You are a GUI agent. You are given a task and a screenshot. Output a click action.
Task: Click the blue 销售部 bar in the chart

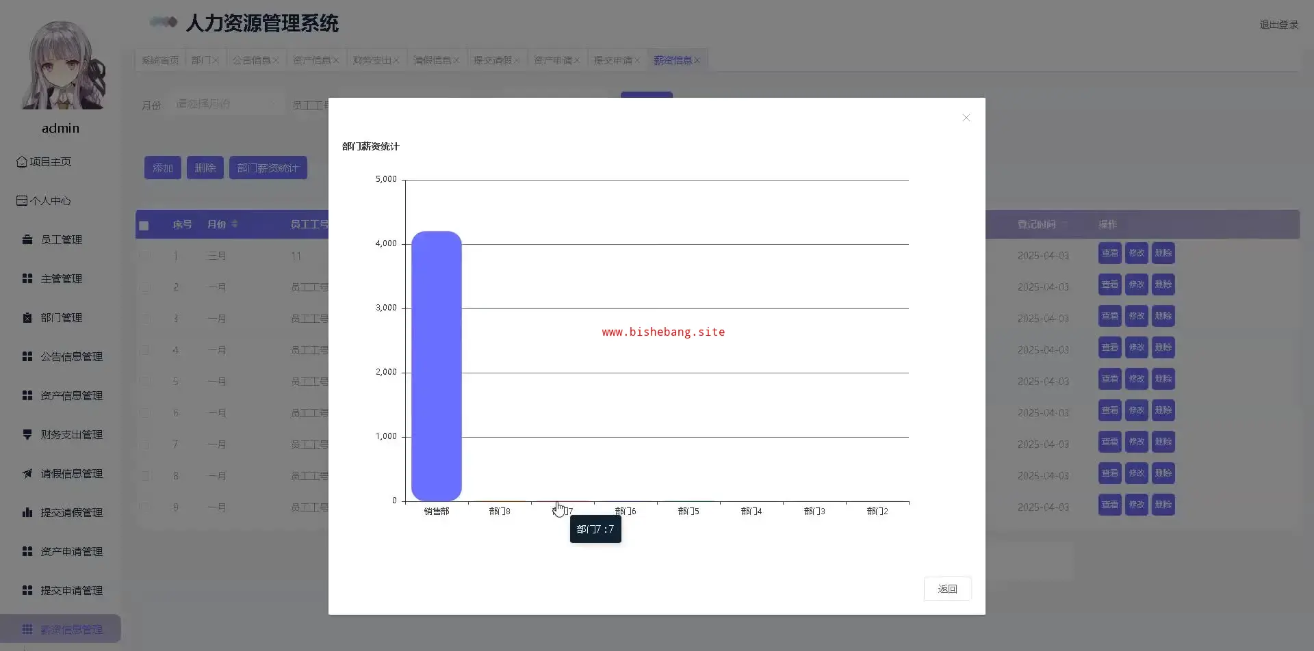pyautogui.click(x=437, y=366)
